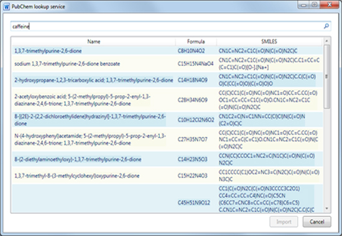The height and width of the screenshot is (236, 342).
Task: Select the 2-hydroxypropane-1,2,3-tricarboxylic acid row
Action: point(167,80)
